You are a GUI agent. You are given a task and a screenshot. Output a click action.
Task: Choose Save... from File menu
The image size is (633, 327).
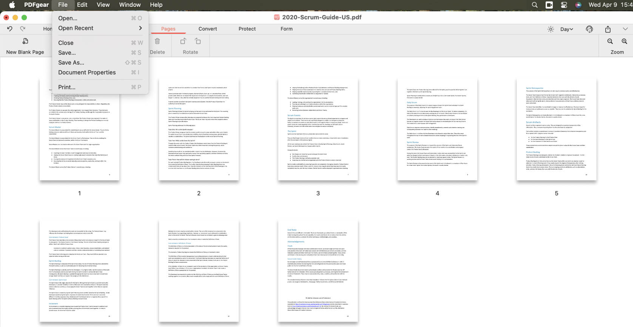coord(100,52)
